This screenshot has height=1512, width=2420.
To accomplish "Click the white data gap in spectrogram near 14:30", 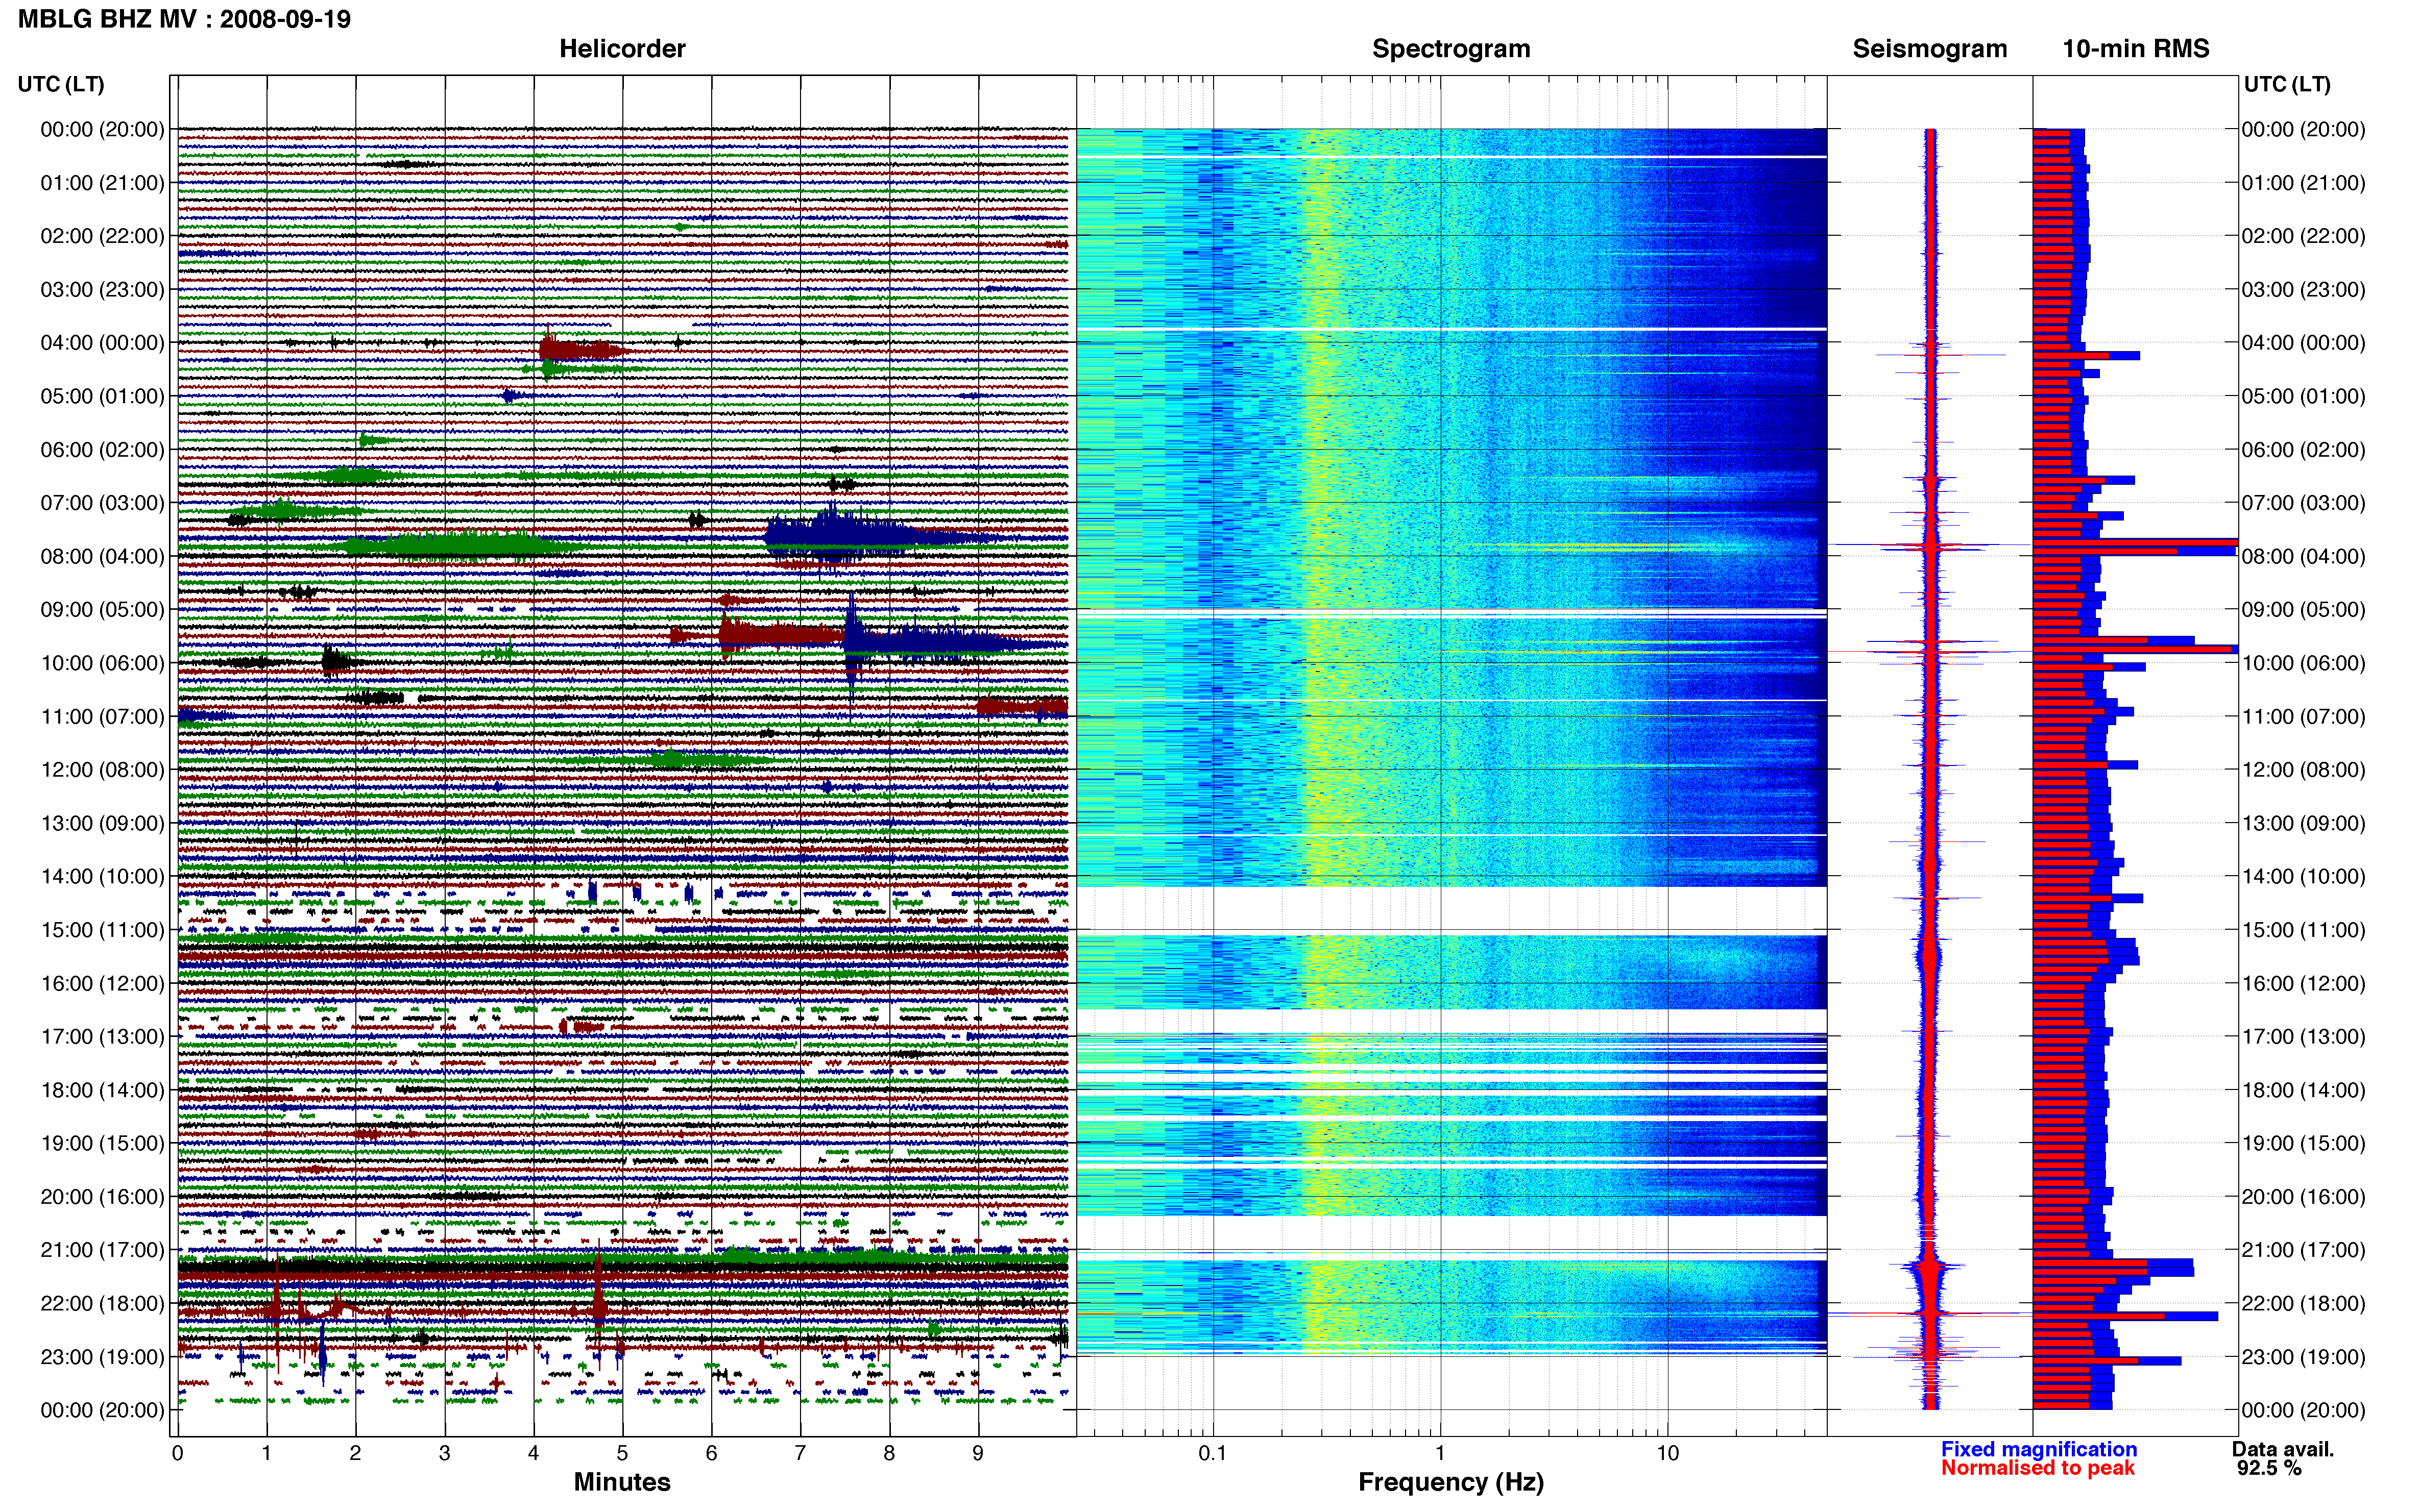I will (1450, 910).
